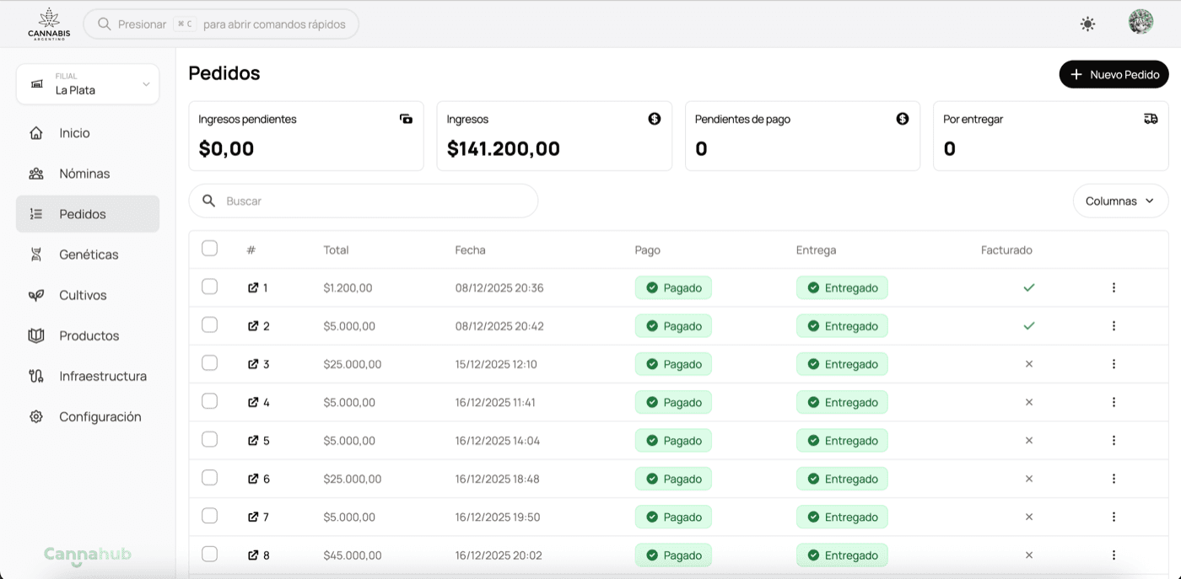Sort the table by the Fecha column header
The image size is (1181, 579).
coord(470,250)
